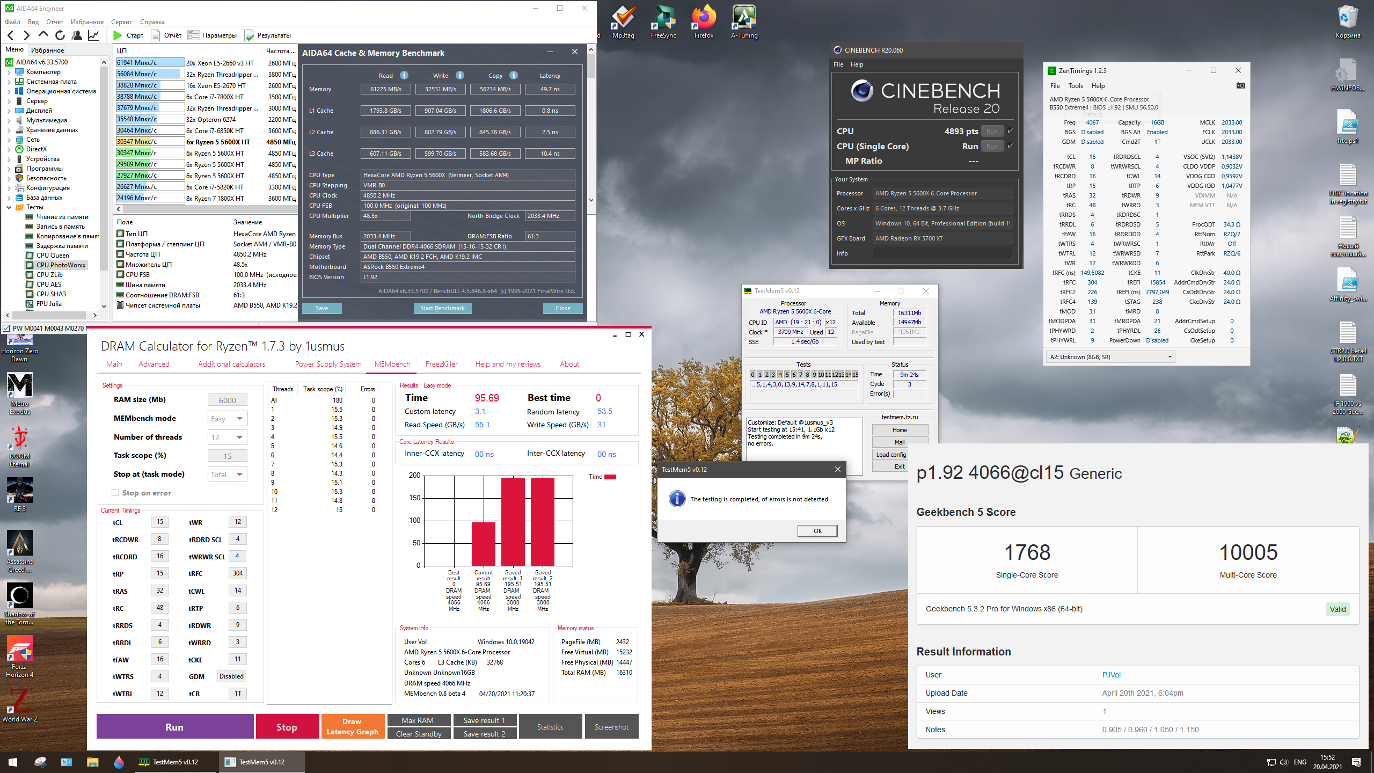The image size is (1374, 773).
Task: Toggle the Cinebench CPU test checkmark
Action: pos(1010,131)
